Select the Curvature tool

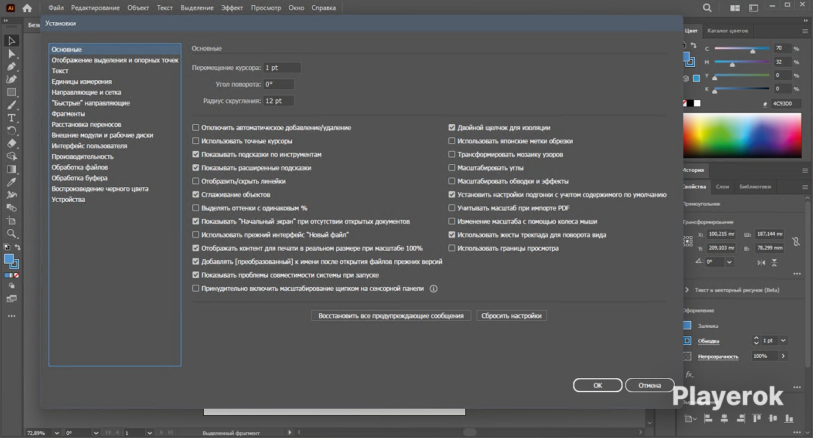[11, 80]
